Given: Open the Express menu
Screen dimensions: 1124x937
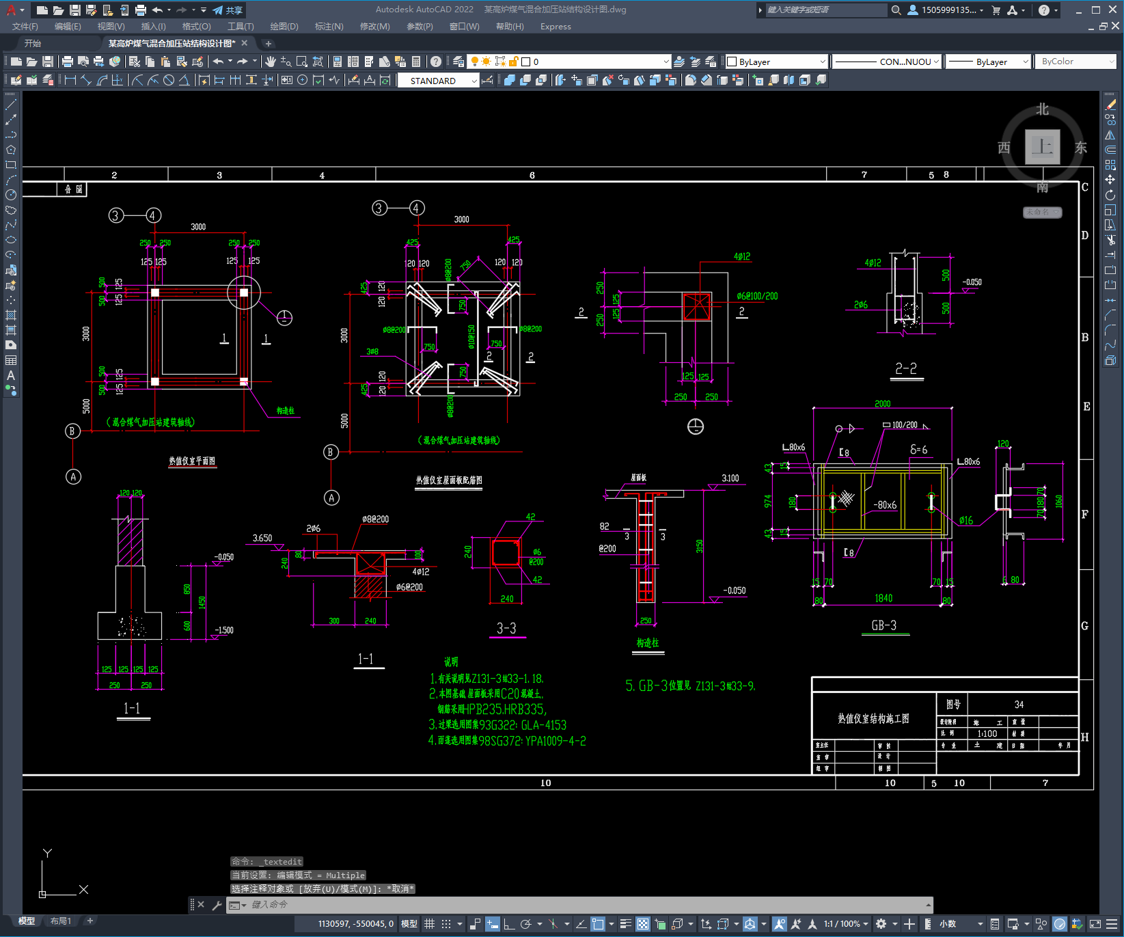Looking at the screenshot, I should coord(556,27).
